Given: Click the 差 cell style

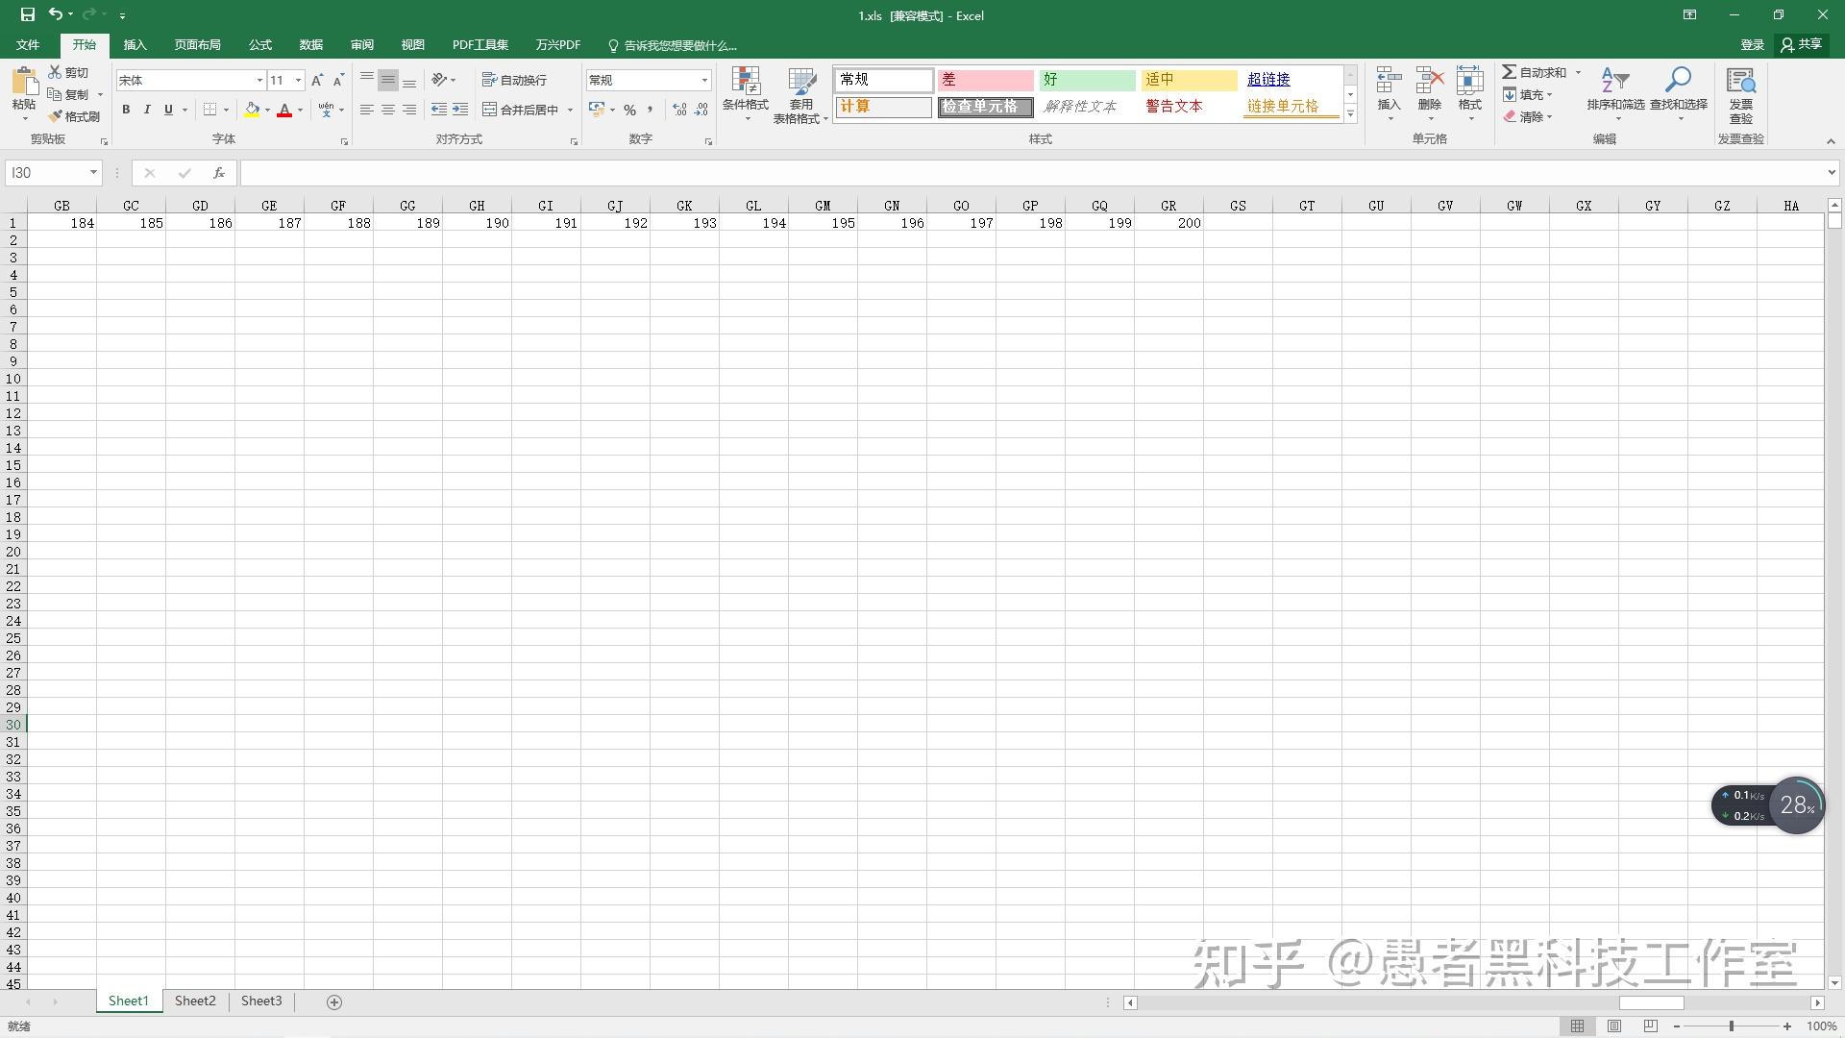Looking at the screenshot, I should coord(985,80).
